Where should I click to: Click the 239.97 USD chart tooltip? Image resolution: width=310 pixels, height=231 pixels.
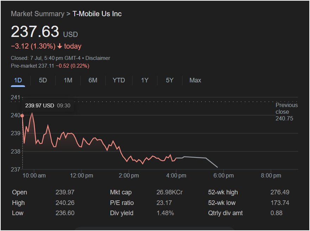48,106
